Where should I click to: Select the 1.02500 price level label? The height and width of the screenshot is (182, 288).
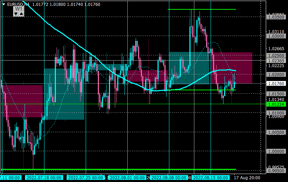(x=276, y=55)
